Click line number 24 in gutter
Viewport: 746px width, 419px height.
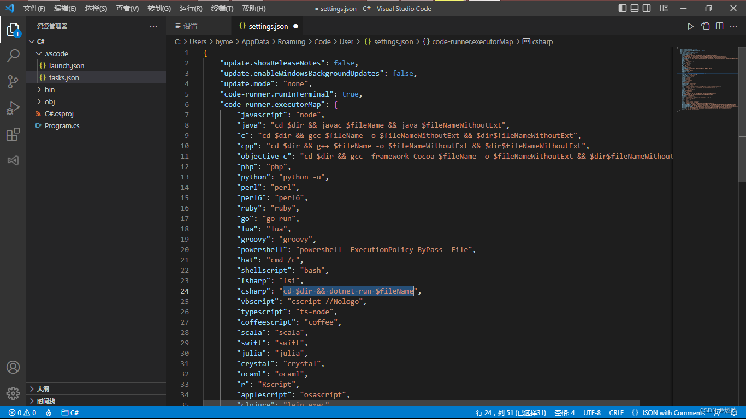coord(185,291)
